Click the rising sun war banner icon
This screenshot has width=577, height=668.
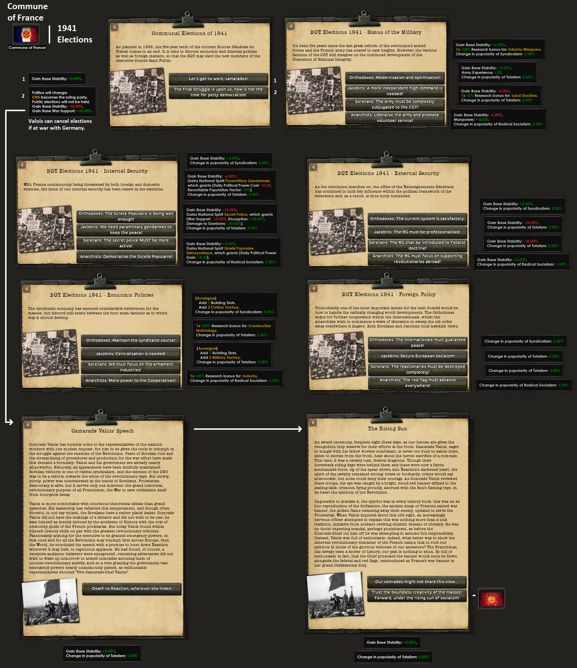(x=491, y=598)
